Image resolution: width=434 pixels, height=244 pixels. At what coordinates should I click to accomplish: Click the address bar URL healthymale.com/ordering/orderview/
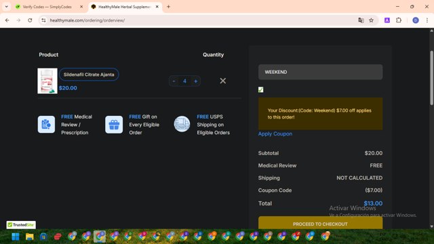click(87, 20)
